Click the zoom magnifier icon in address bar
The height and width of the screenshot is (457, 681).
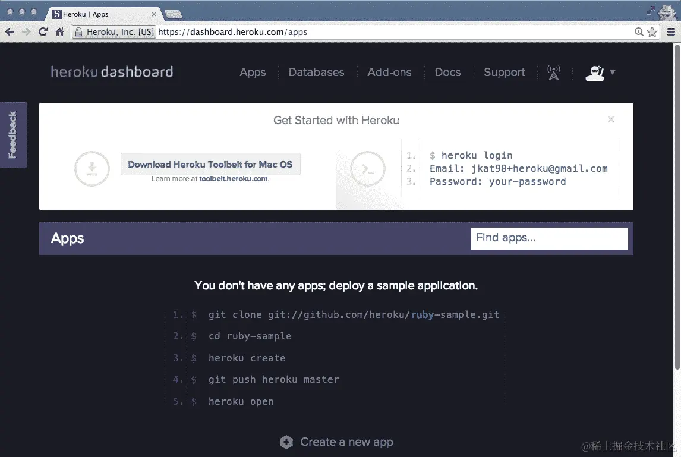(x=638, y=31)
